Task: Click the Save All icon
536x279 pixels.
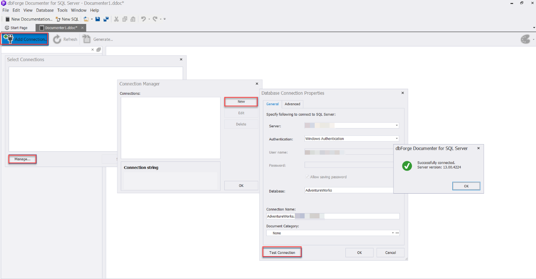Action: pyautogui.click(x=106, y=19)
